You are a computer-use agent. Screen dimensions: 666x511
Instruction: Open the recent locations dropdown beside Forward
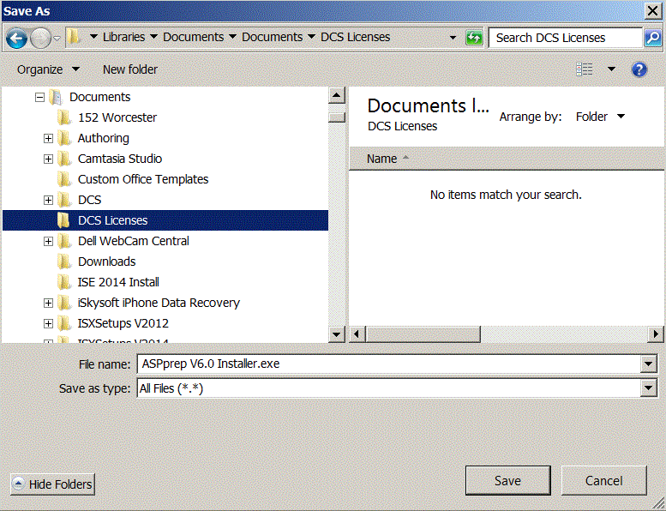[x=57, y=39]
